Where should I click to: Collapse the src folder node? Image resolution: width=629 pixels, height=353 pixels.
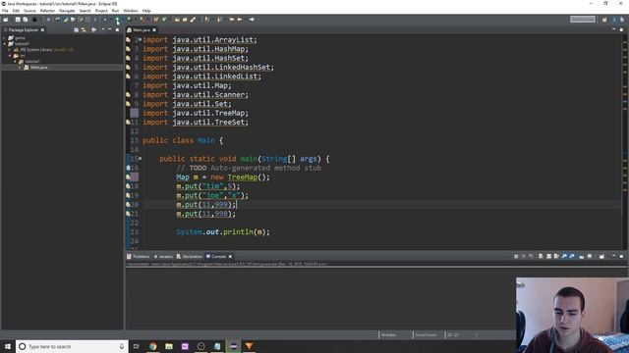click(x=10, y=56)
